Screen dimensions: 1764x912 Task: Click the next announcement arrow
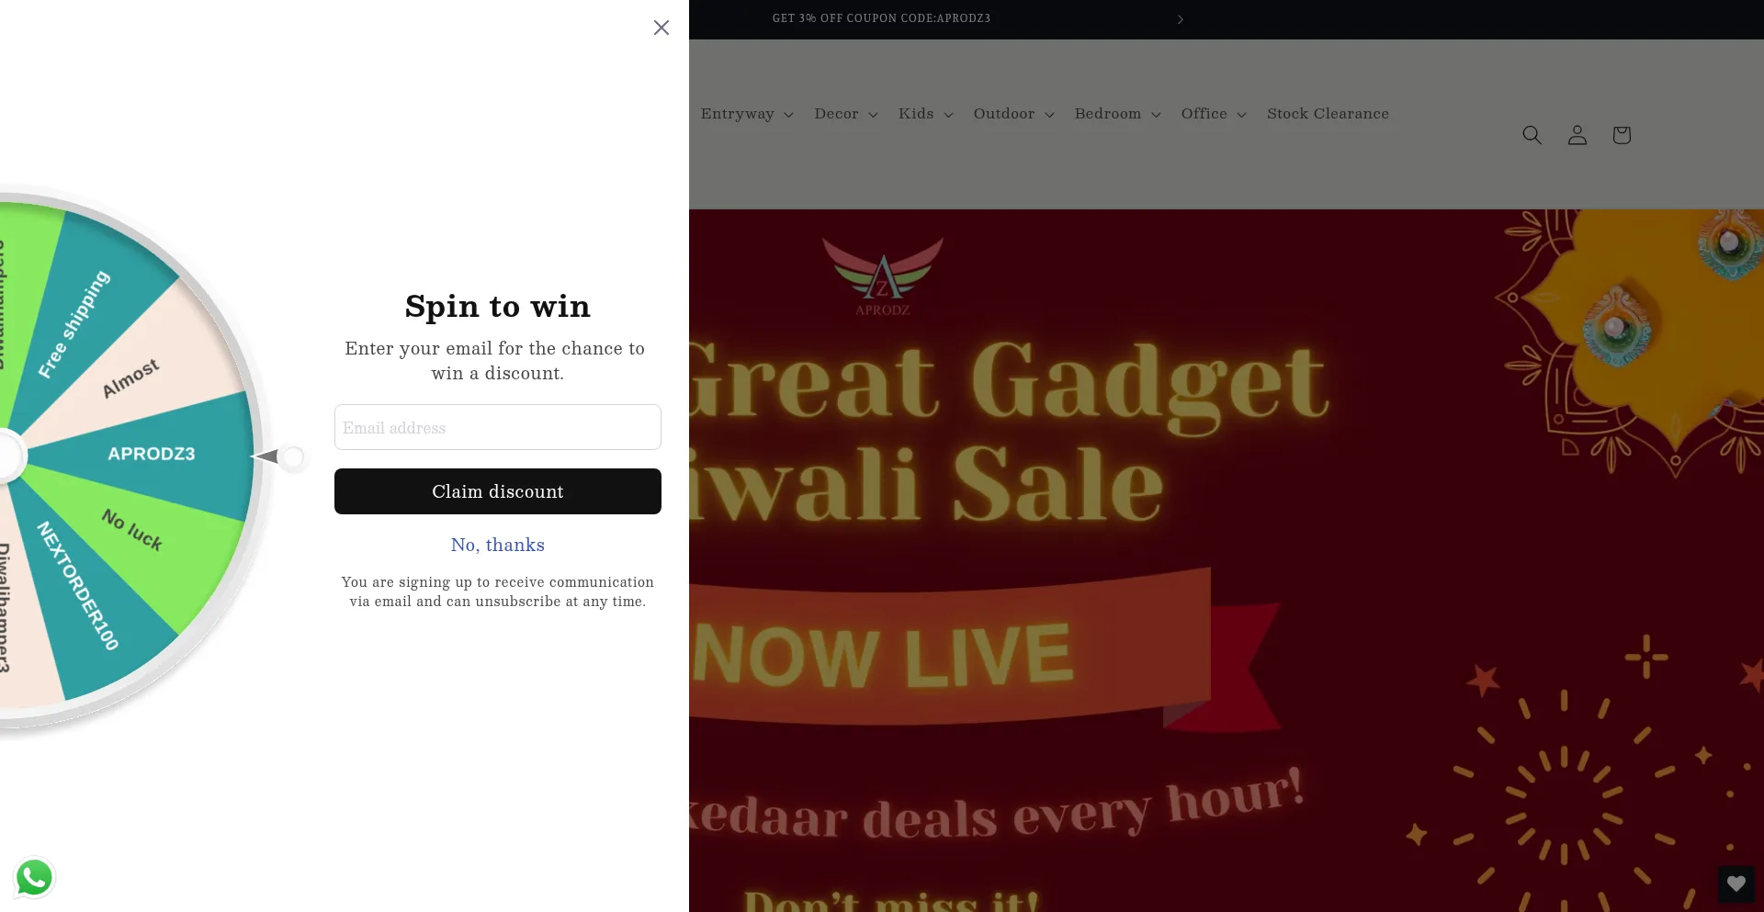(1180, 19)
